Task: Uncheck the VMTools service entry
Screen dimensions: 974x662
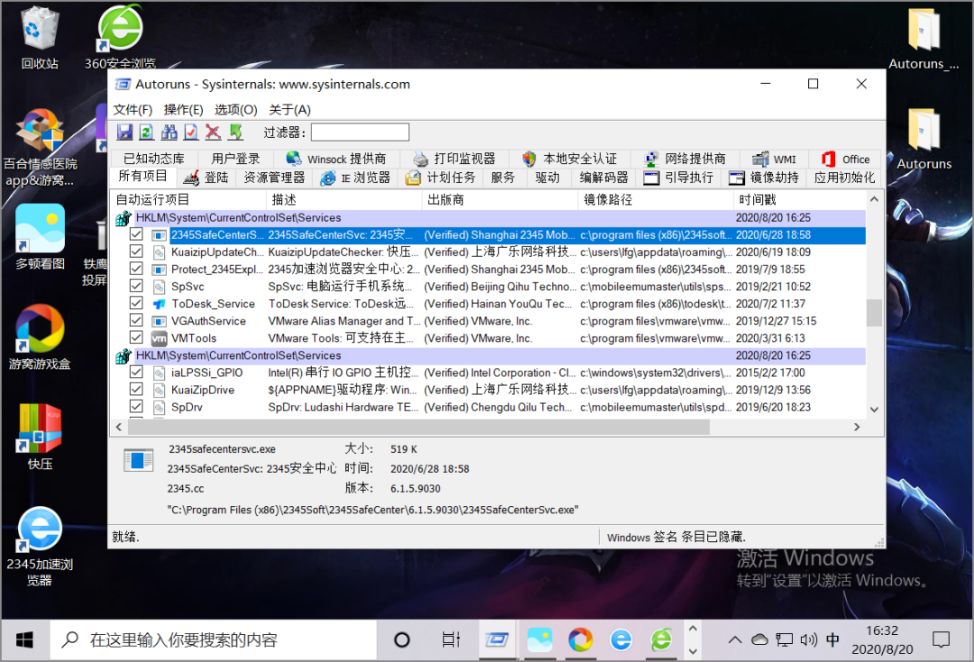Action: tap(136, 337)
